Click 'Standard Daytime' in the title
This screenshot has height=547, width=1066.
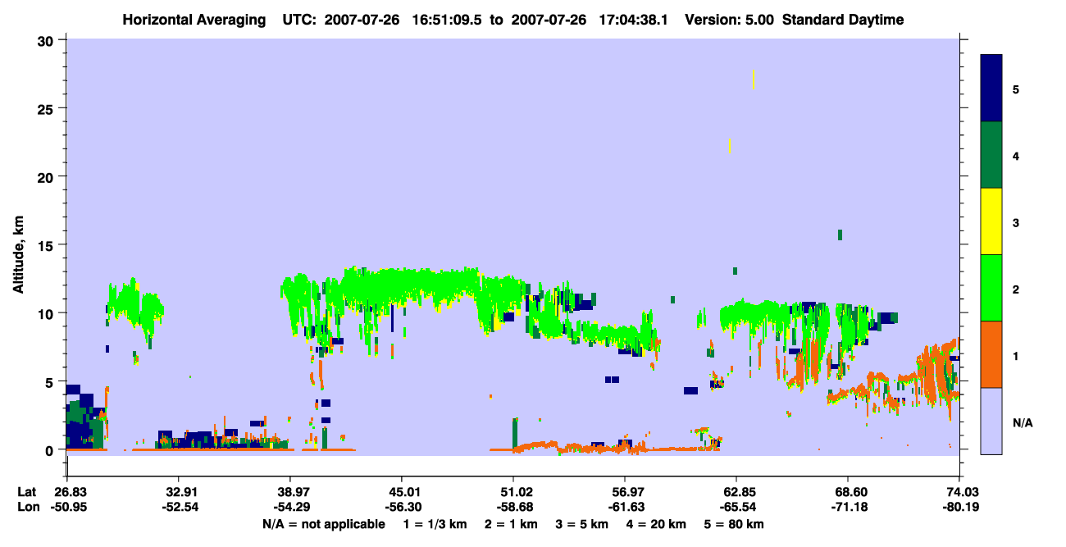(x=842, y=20)
